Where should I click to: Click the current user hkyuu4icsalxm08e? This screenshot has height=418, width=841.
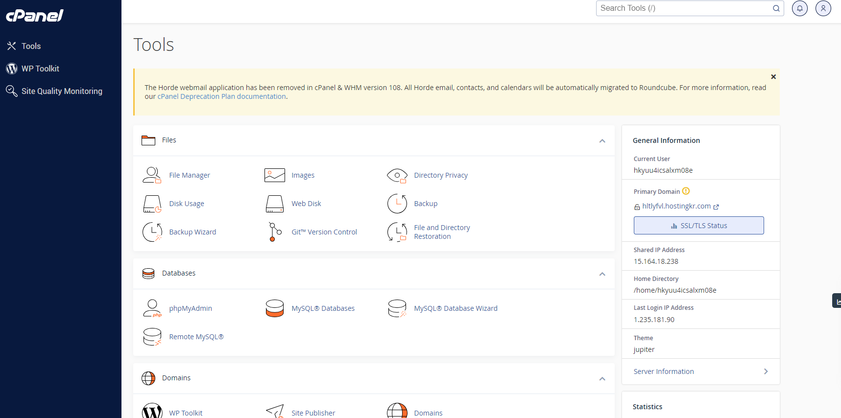[x=663, y=170]
